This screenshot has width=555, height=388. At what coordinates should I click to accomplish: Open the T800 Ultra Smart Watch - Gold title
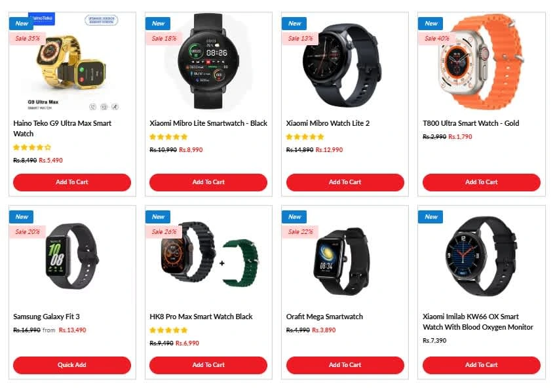[470, 123]
